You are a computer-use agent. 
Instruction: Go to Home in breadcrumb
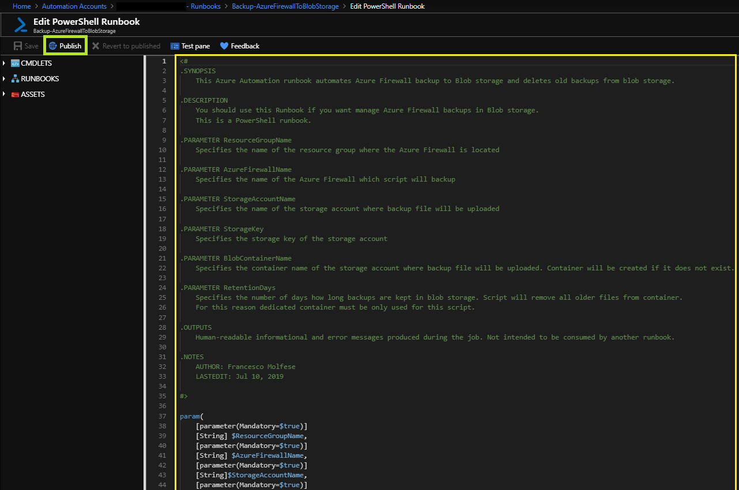click(22, 6)
